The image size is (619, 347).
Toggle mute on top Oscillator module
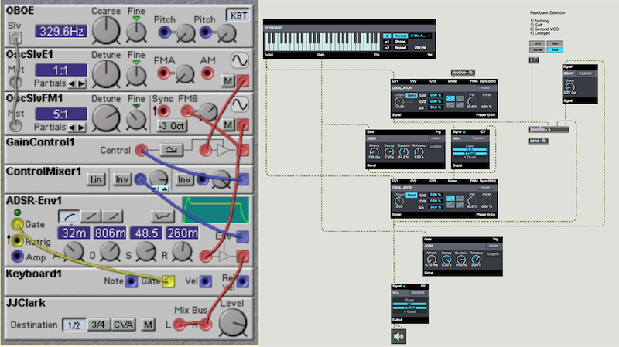485,88
